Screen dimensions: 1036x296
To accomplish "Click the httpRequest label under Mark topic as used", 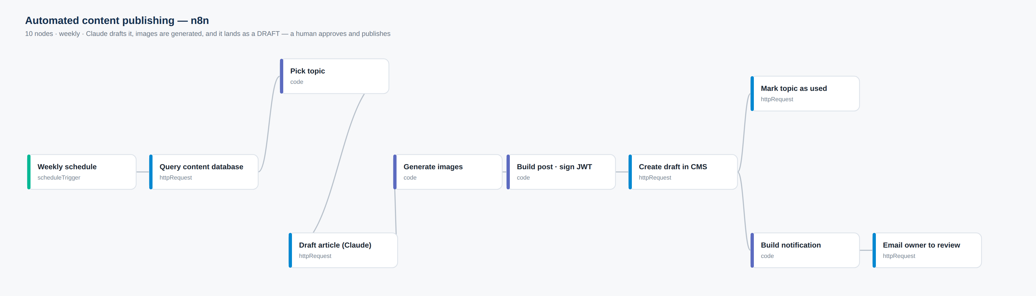I will click(x=777, y=99).
